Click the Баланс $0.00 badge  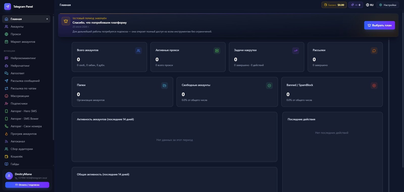coord(334,5)
